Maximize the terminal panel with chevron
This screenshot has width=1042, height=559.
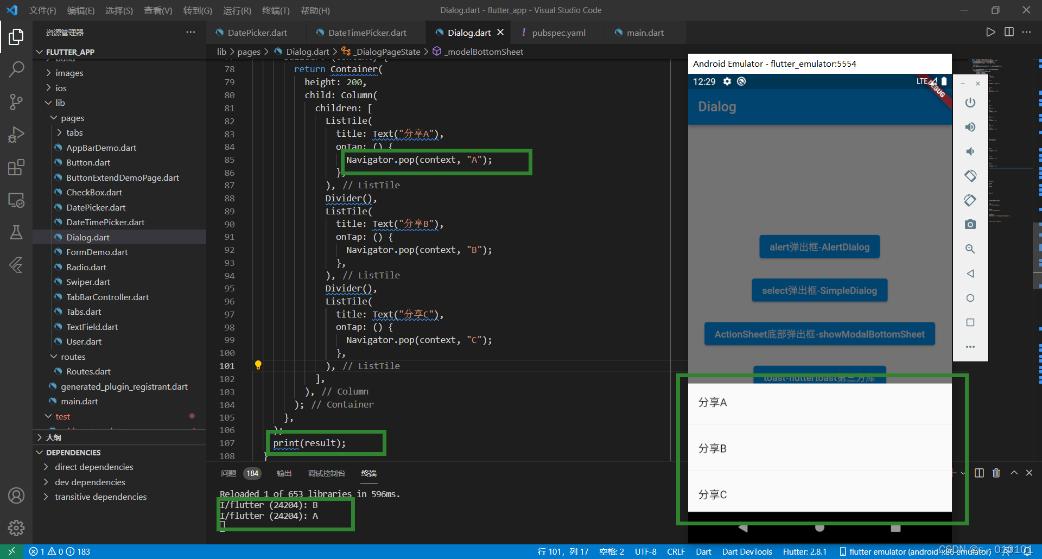pos(1014,473)
